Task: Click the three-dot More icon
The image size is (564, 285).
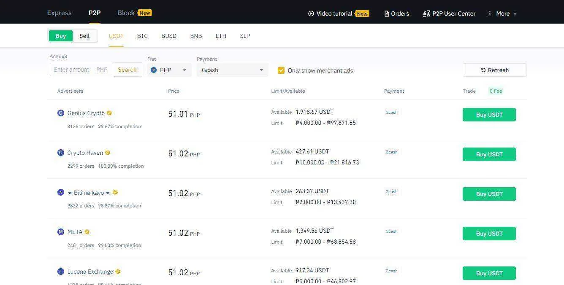Action: [x=490, y=13]
